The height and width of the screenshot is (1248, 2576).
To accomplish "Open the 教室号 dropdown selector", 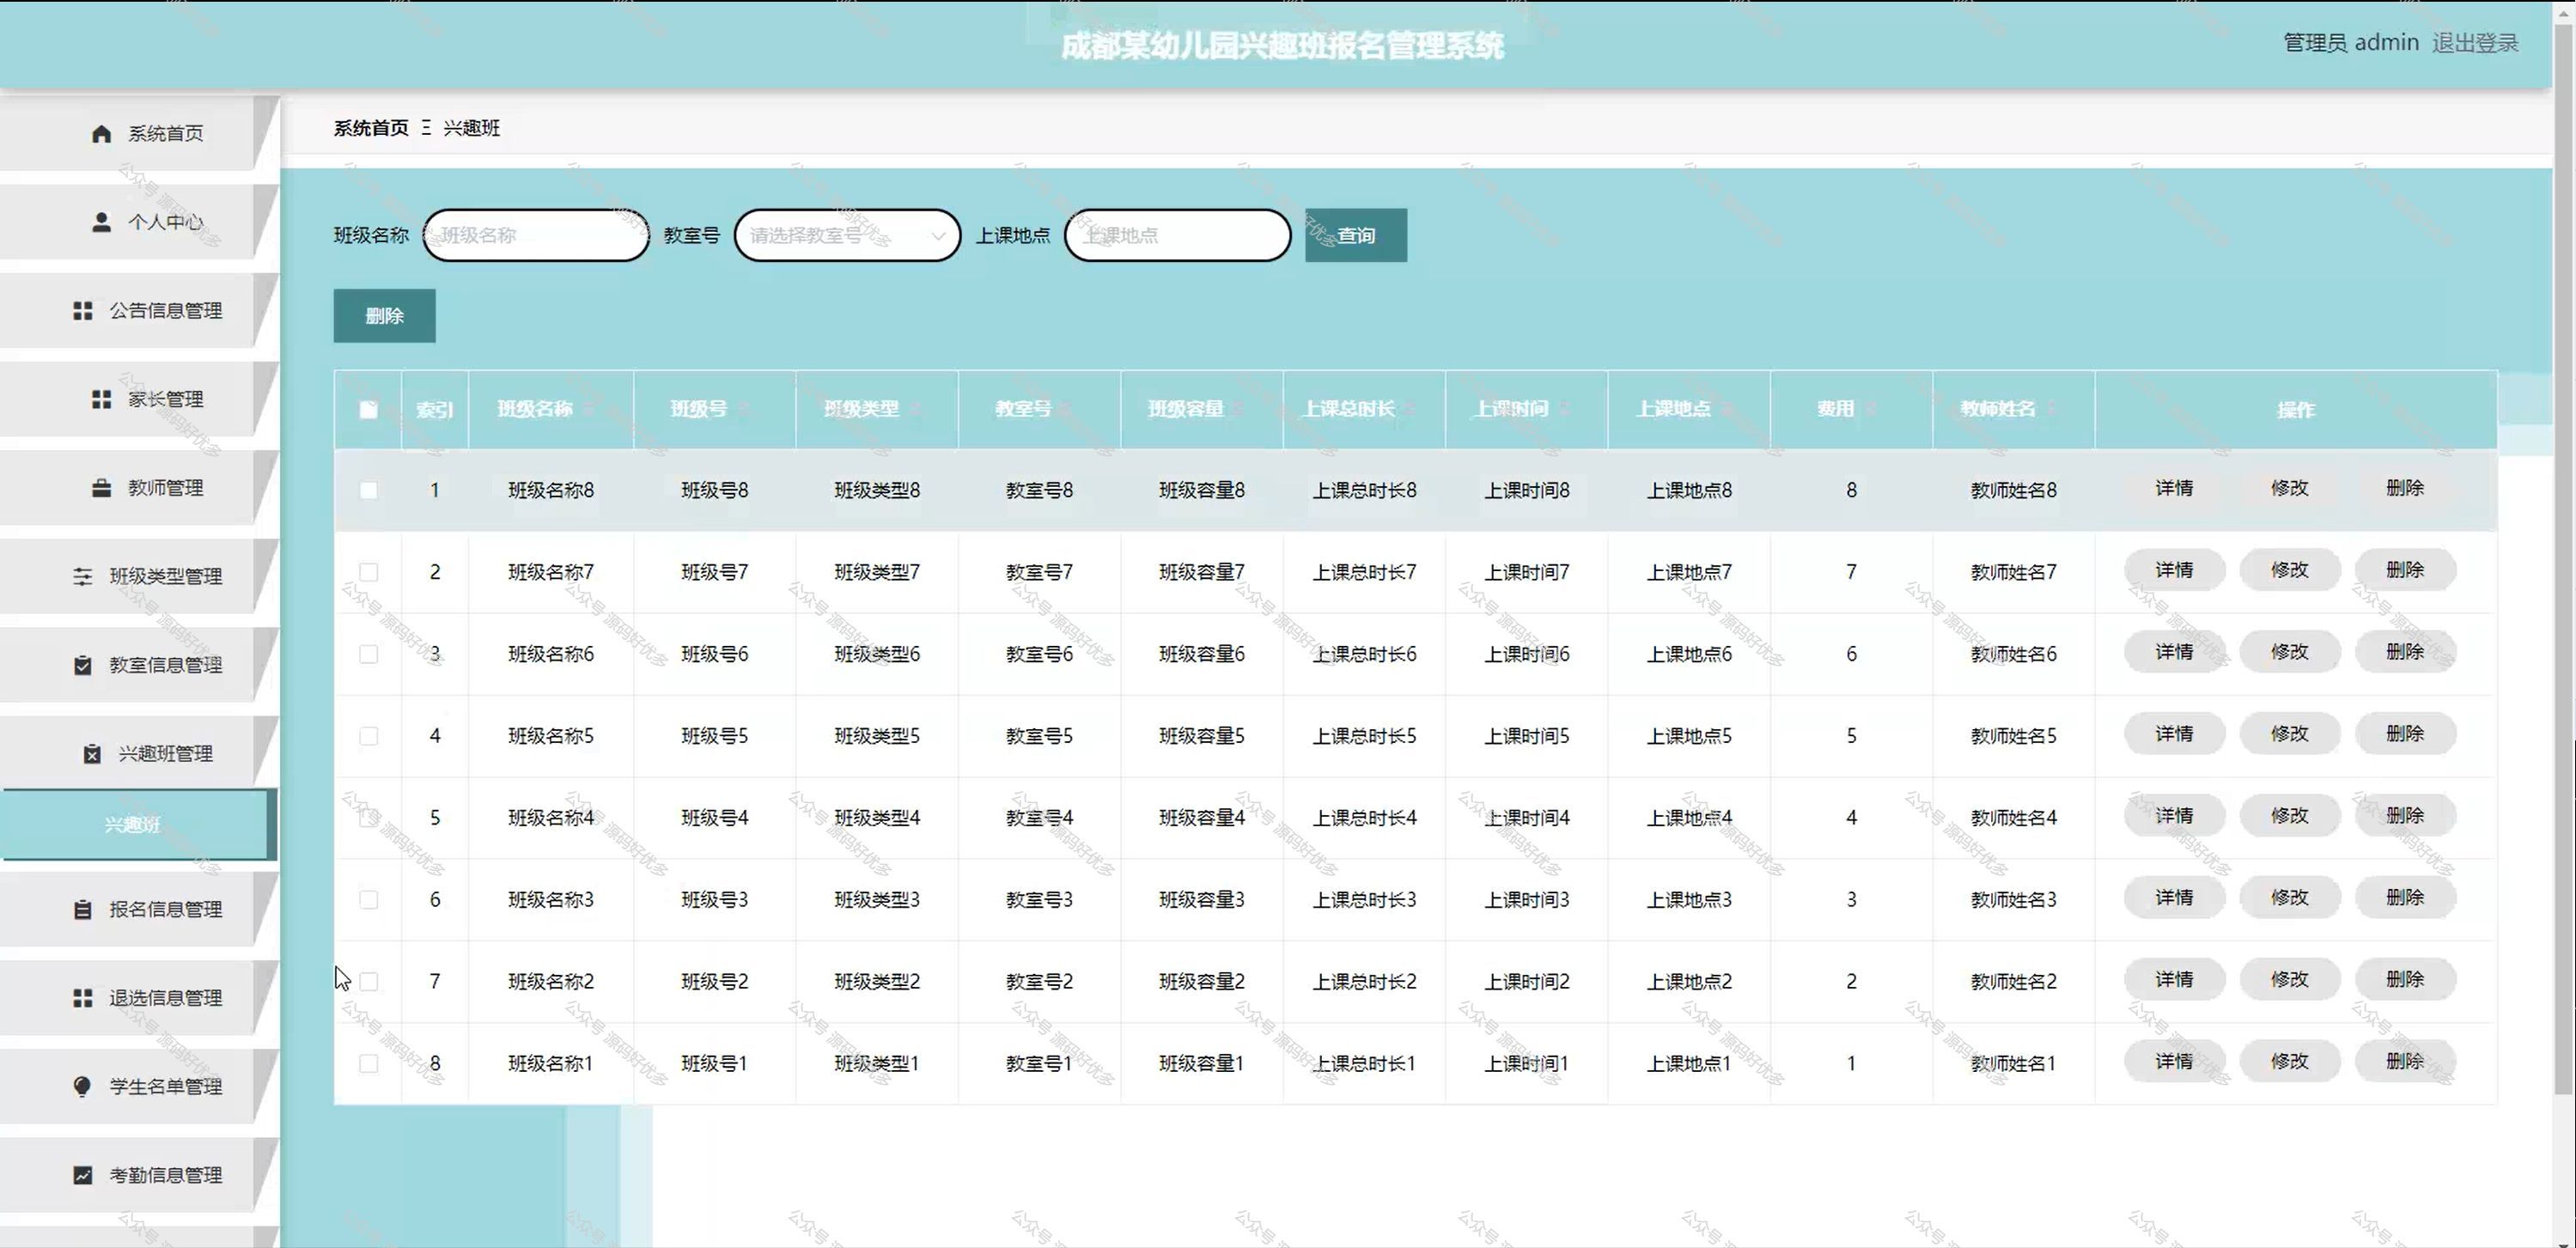I will (x=847, y=235).
